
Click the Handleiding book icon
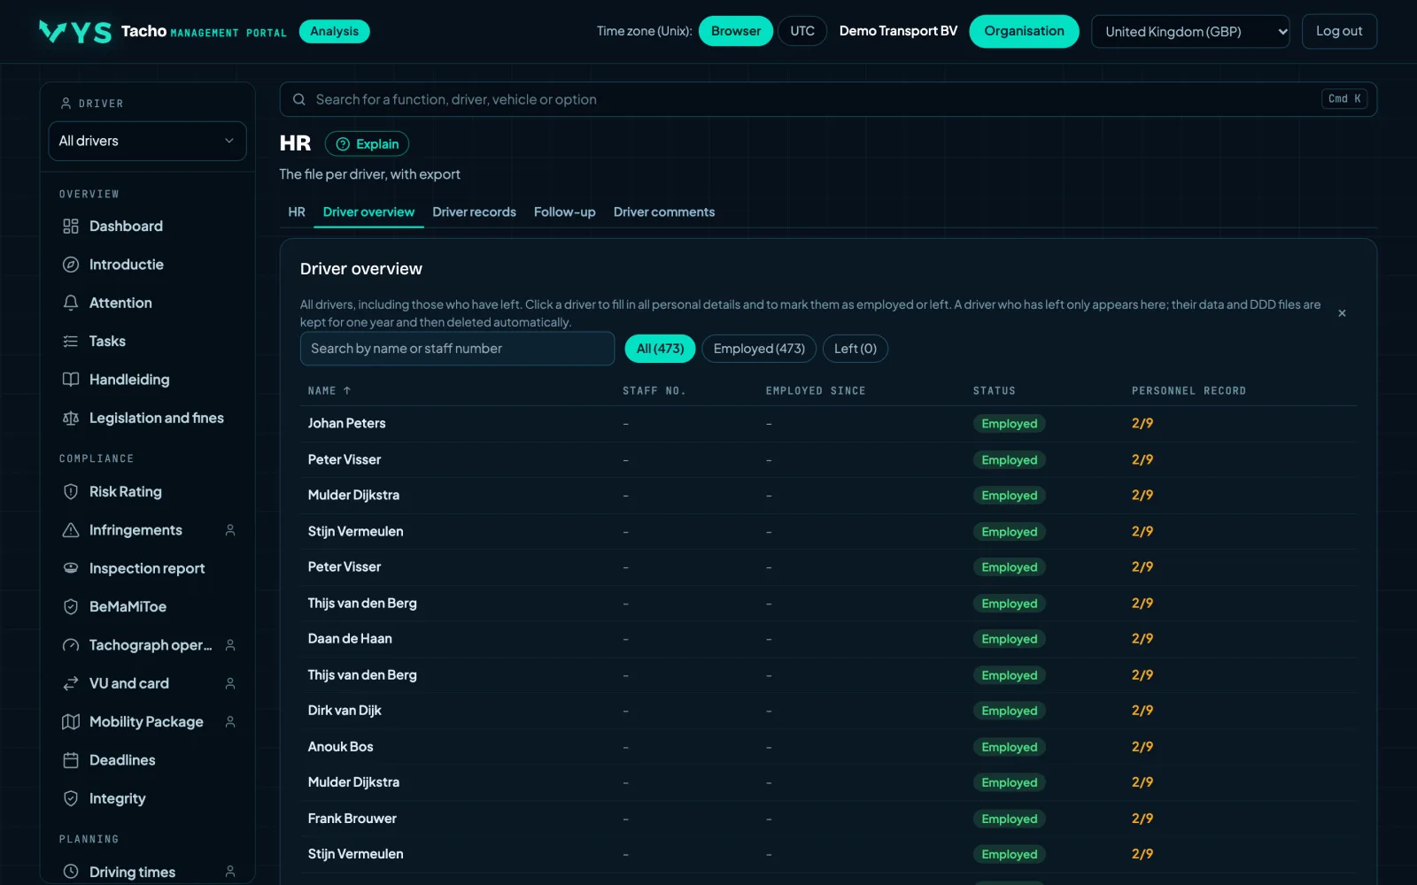(x=71, y=380)
